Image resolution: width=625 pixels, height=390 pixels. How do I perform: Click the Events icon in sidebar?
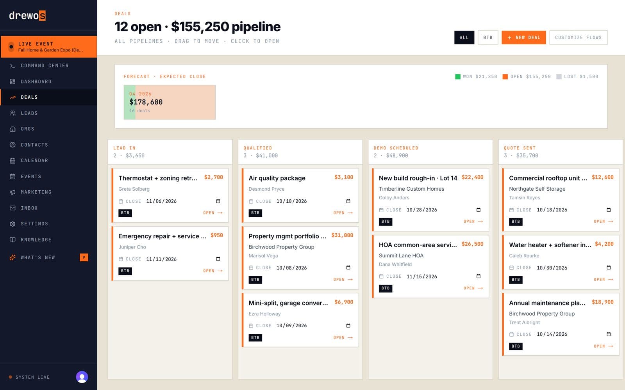[12, 176]
